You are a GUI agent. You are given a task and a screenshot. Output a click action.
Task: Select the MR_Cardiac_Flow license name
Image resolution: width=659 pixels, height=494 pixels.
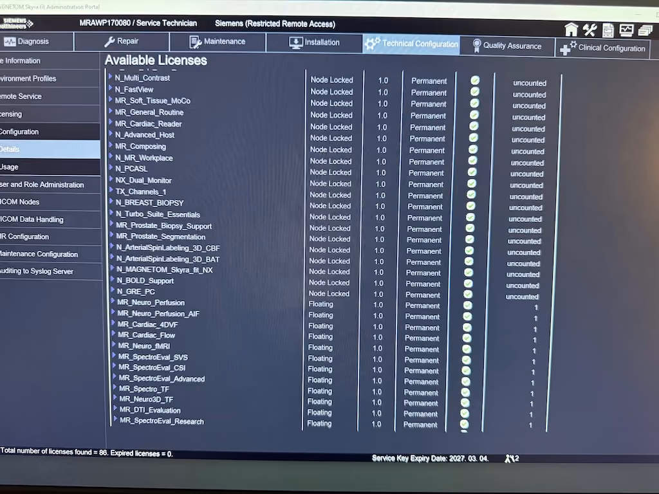click(146, 334)
